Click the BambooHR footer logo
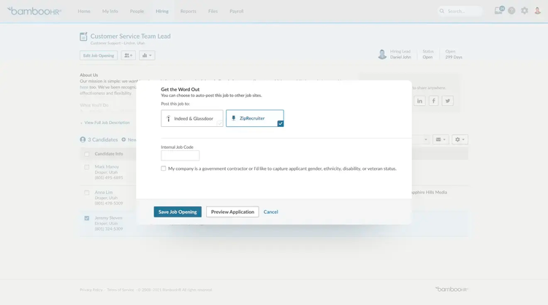 452,289
